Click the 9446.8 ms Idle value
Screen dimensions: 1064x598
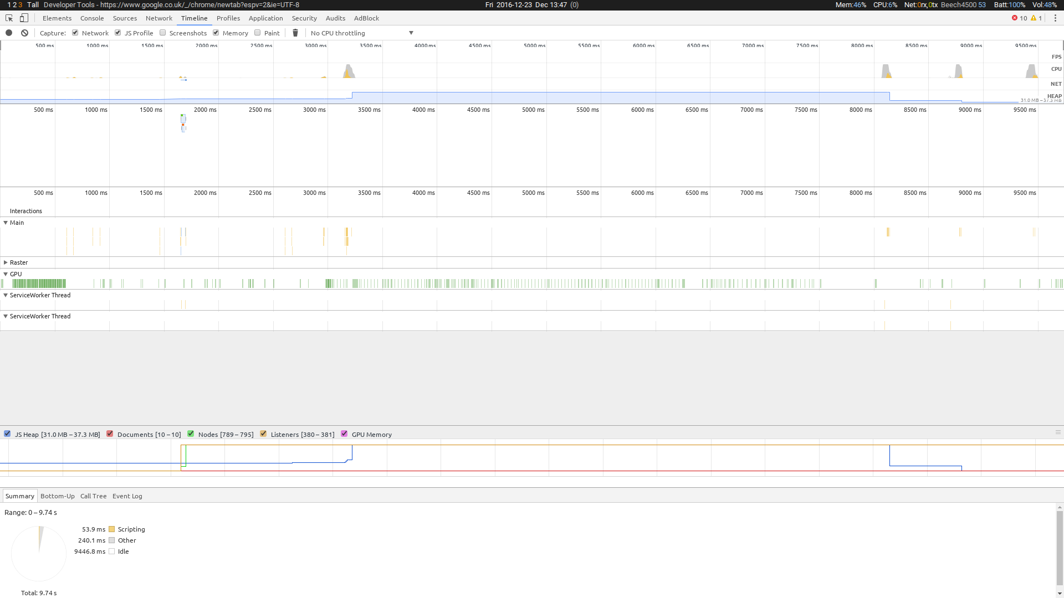coord(90,551)
